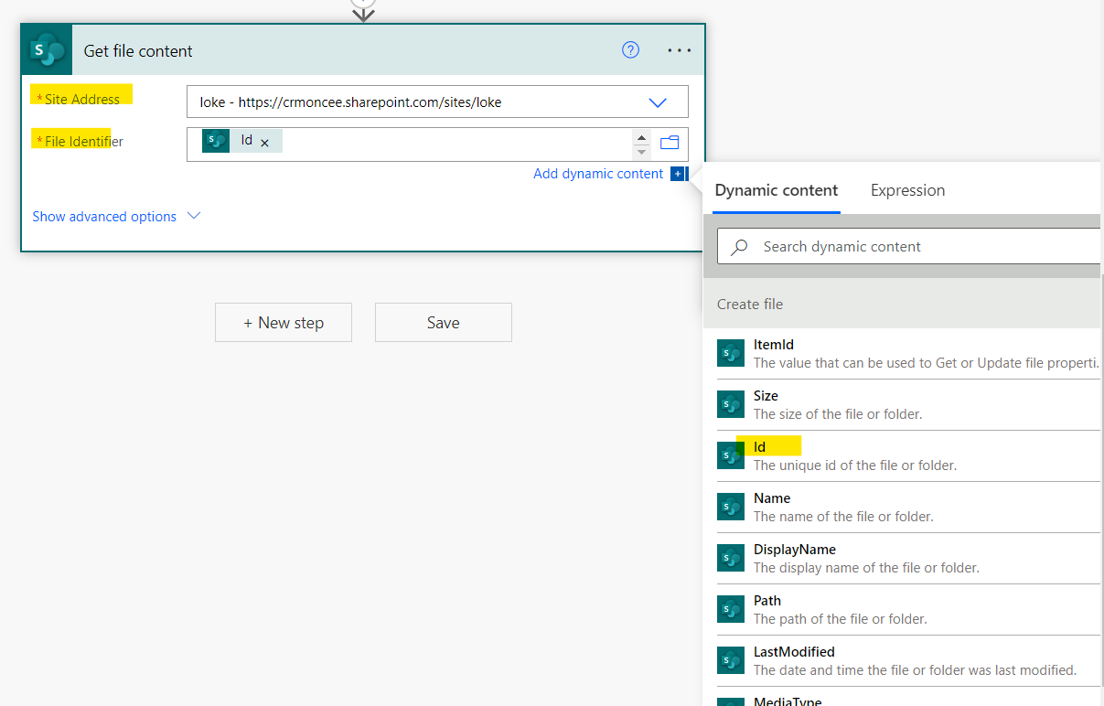Open help for Get file content action
Image resolution: width=1104 pixels, height=706 pixels.
click(x=630, y=50)
